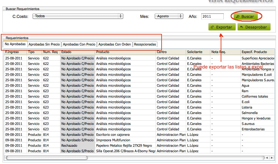This screenshot has height=164, width=278.
Task: Click the Exportar button
Action: pos(222,27)
